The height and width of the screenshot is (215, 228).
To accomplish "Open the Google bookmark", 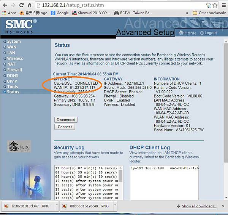I will click(x=60, y=13).
